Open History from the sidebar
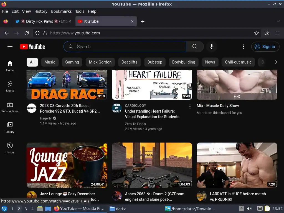This screenshot has height=213, width=284. [x=10, y=148]
